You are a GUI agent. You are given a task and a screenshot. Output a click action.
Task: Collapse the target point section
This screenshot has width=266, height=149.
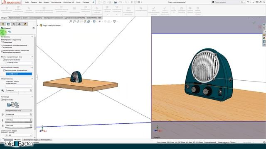pos(32,57)
